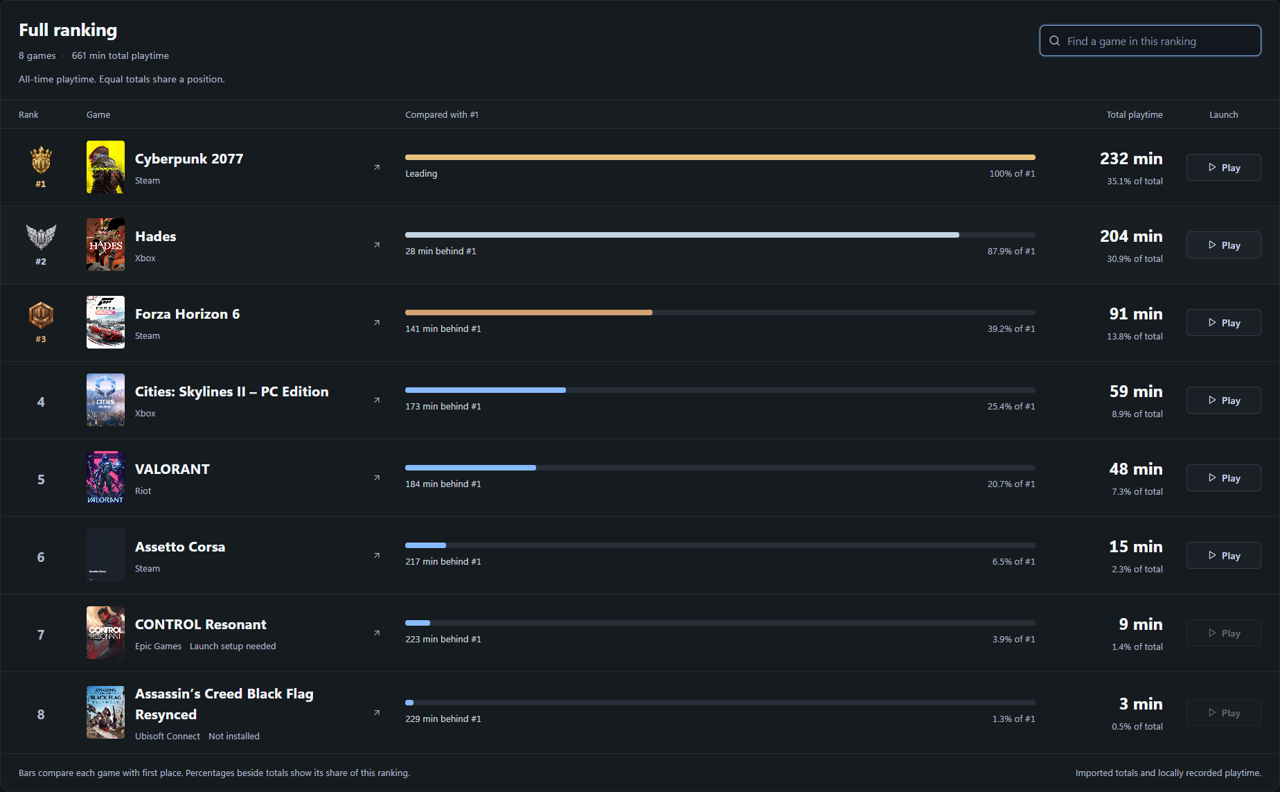Click "Launch setup needed" status text

(x=233, y=646)
